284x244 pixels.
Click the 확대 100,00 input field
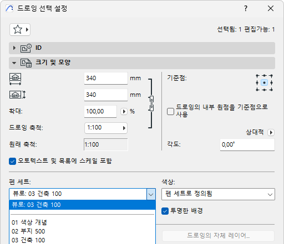[x=100, y=111]
